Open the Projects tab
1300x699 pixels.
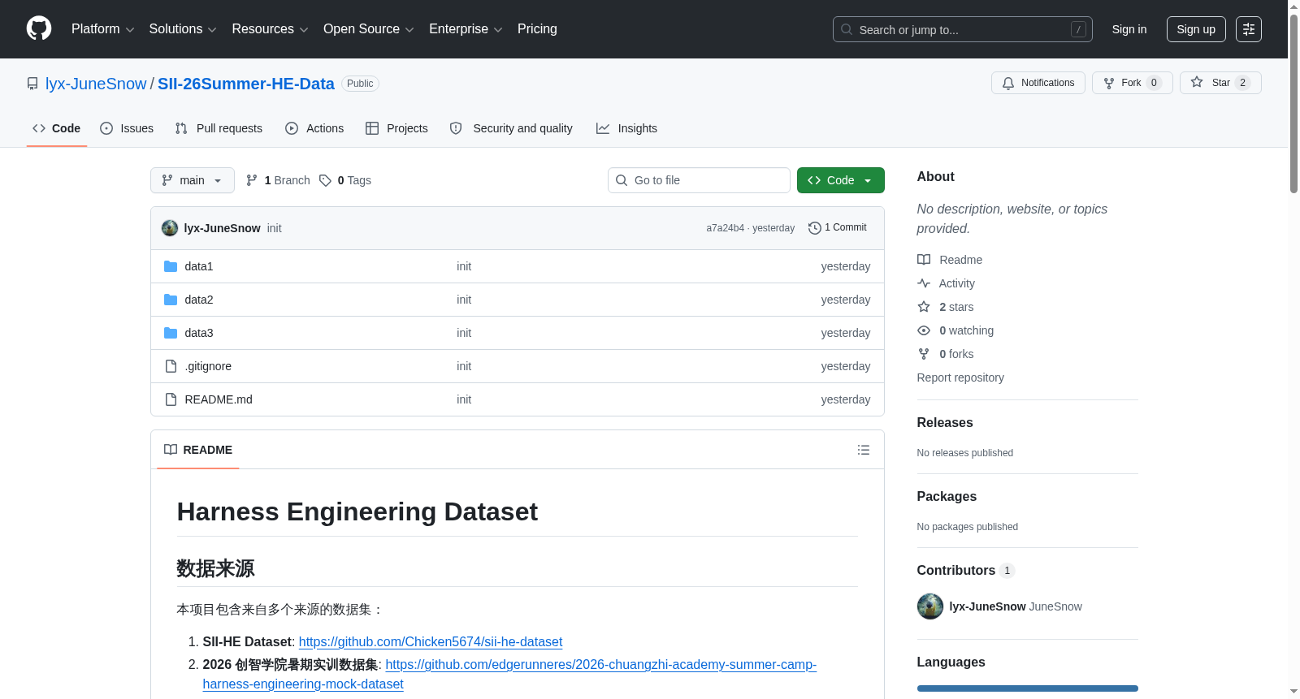tap(396, 128)
